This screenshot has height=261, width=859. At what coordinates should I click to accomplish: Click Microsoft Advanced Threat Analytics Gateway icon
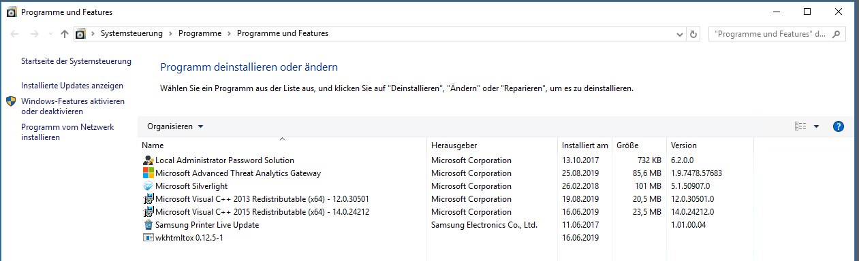[149, 173]
